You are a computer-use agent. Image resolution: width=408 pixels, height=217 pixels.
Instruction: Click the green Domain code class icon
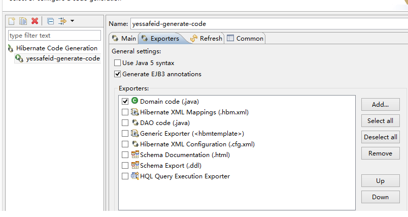coord(134,101)
